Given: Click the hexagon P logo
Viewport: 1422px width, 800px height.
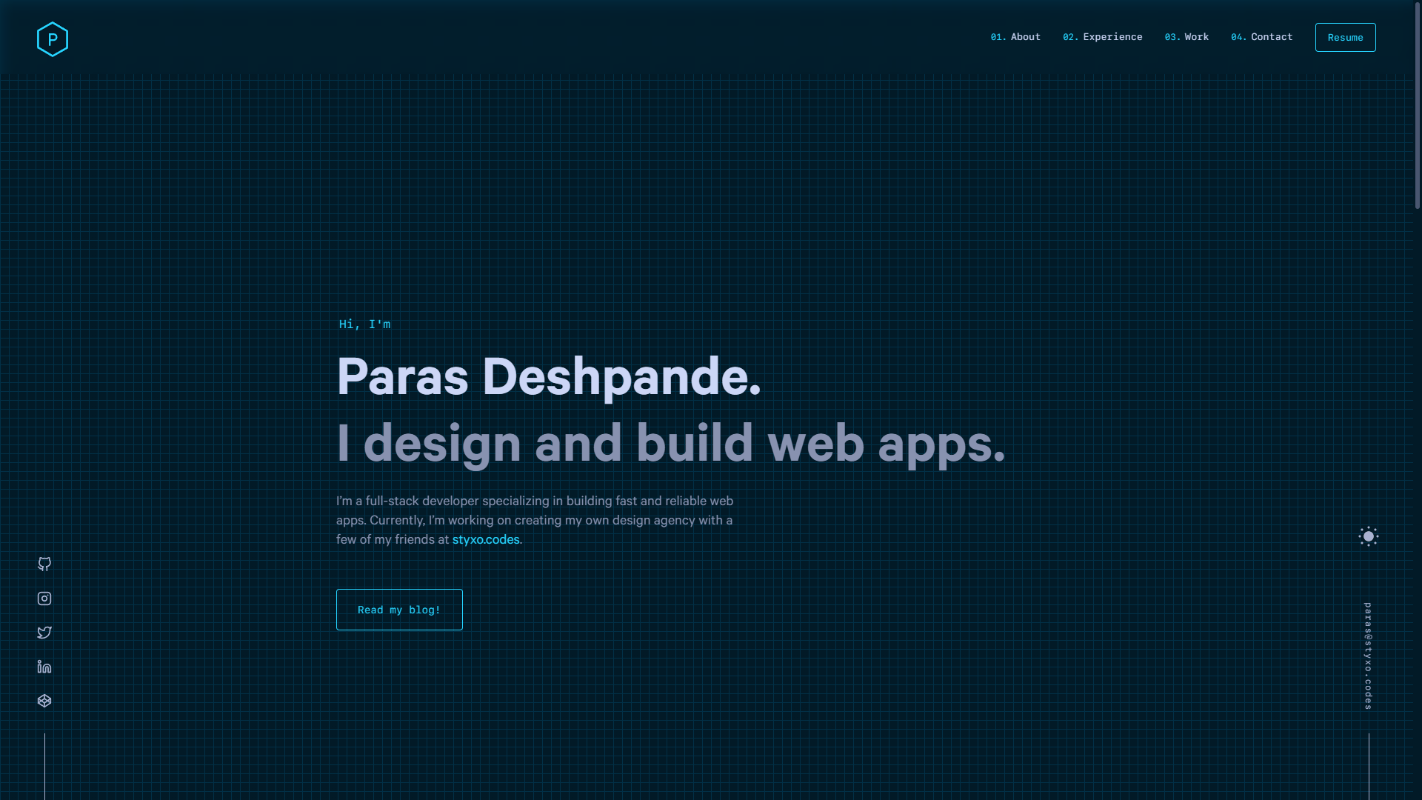Looking at the screenshot, I should click(53, 39).
